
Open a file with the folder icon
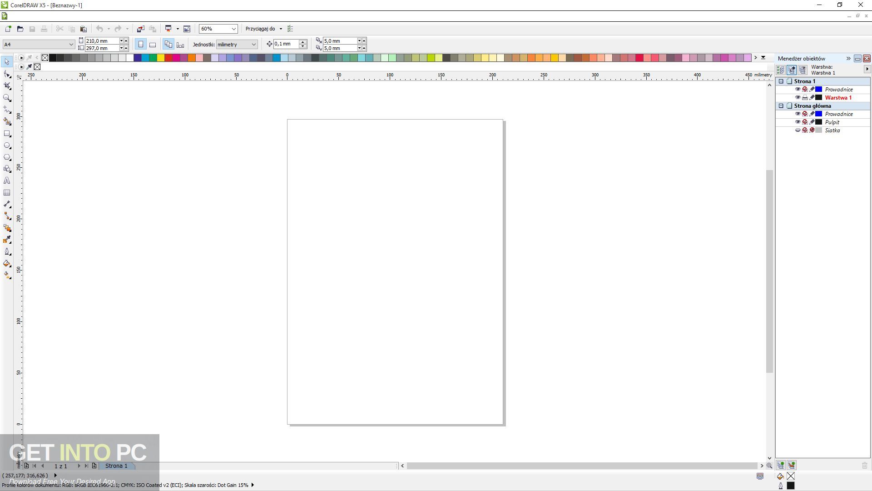tap(20, 29)
